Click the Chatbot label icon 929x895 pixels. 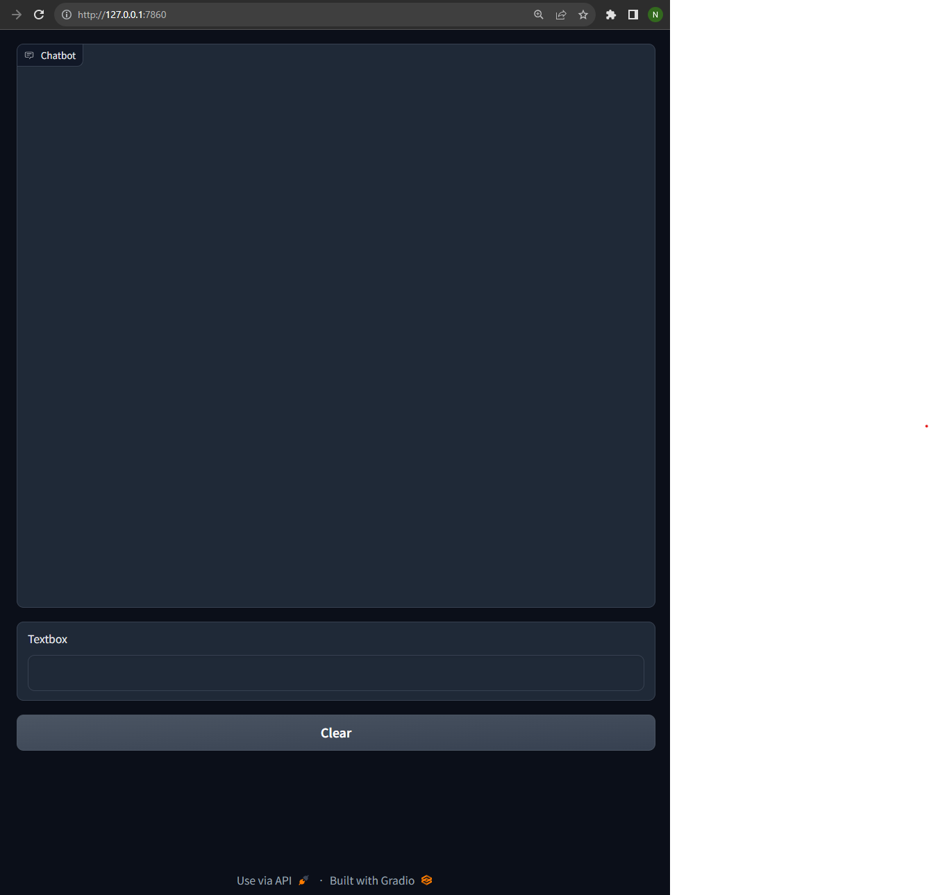pyautogui.click(x=29, y=56)
